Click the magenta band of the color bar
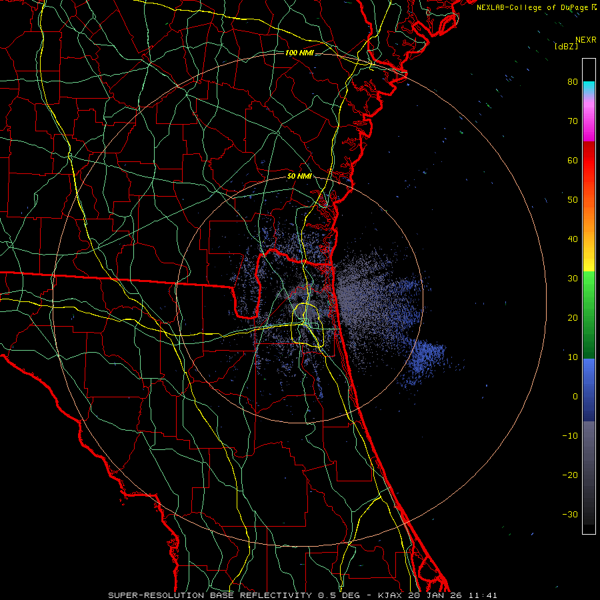Screen dimensions: 600x600 (x=589, y=121)
